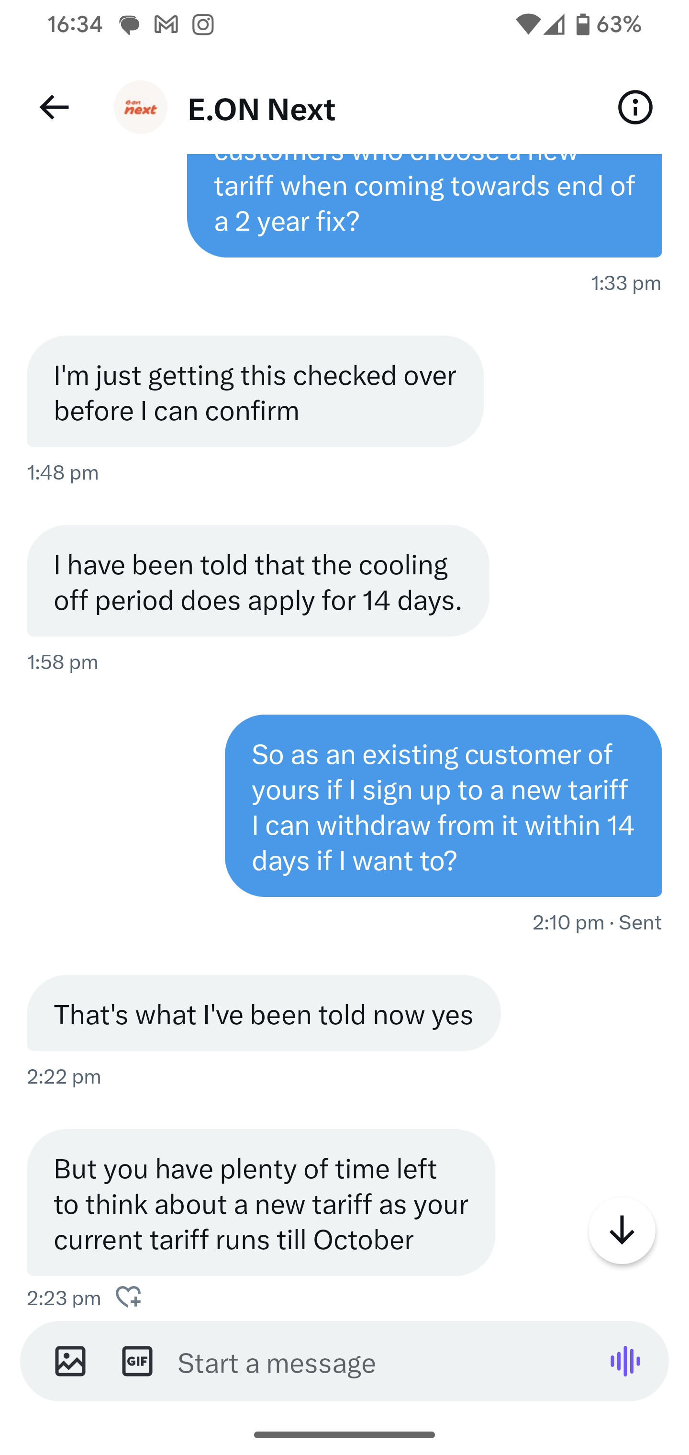Image resolution: width=689 pixels, height=1455 pixels.
Task: Tap the 'plenty of time left' message
Action: point(260,1203)
